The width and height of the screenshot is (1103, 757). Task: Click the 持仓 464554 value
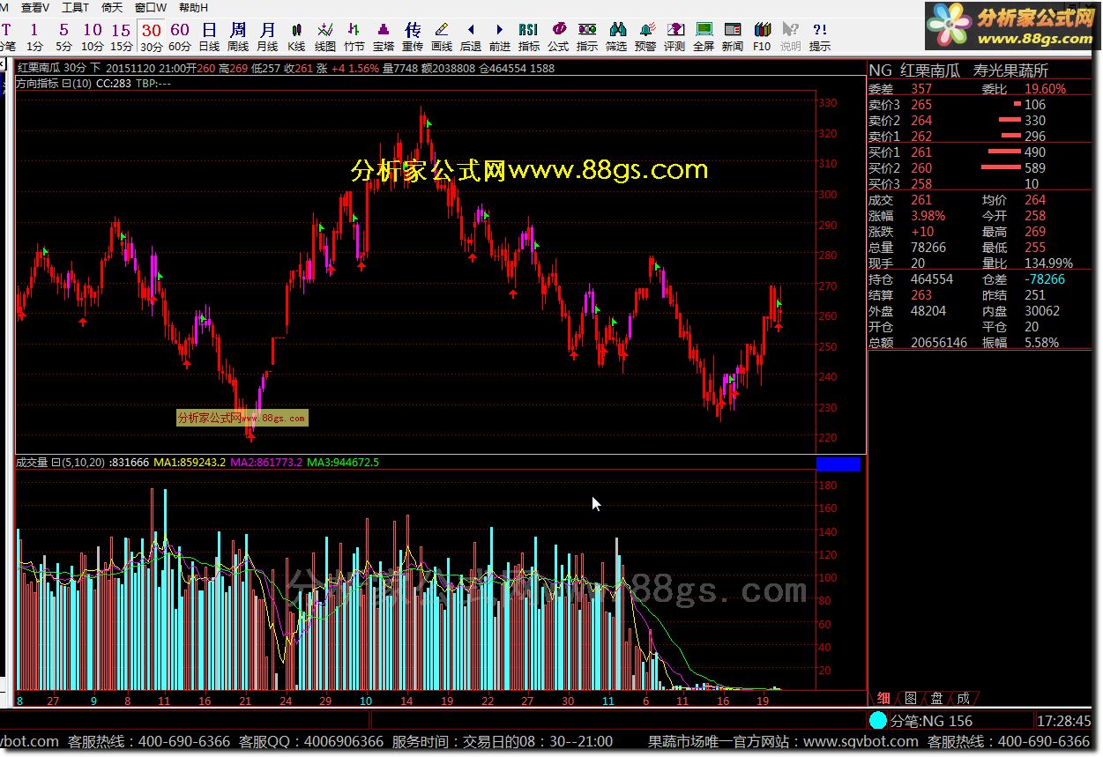click(x=932, y=279)
